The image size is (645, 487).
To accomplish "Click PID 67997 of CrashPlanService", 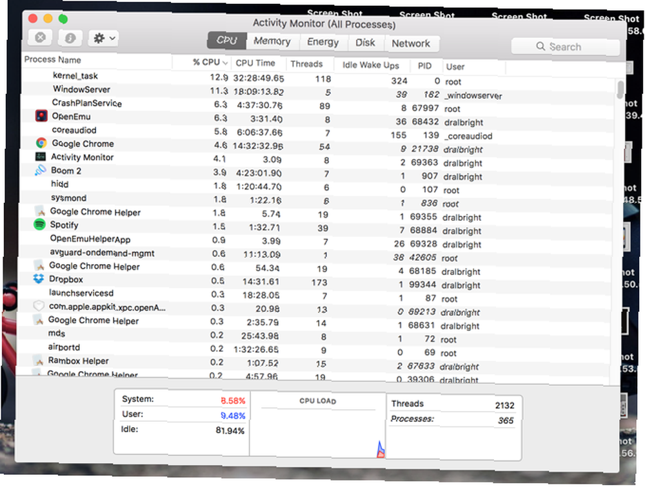I will tap(425, 108).
